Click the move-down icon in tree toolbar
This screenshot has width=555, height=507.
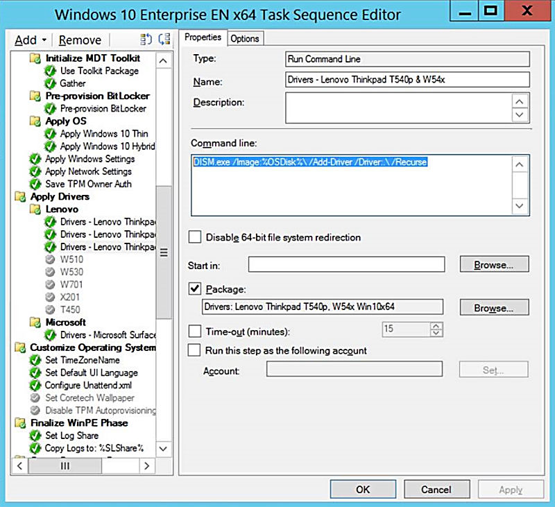point(164,40)
